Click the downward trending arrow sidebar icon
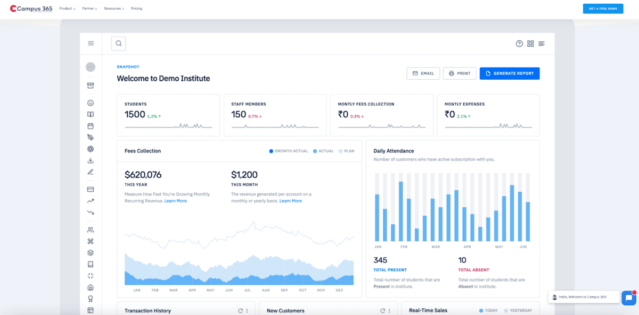The image size is (639, 315). click(91, 212)
